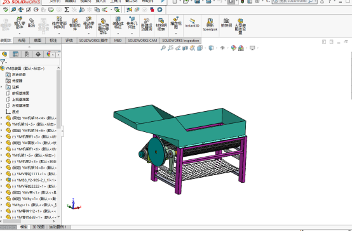Open Large Assembly Settings tool
This screenshot has width=352, height=231.
(x=240, y=26)
